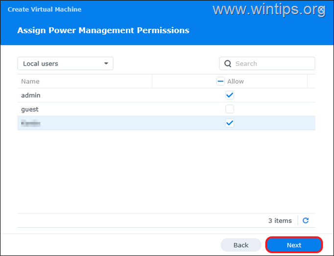Toggle the Allow header select-all checkbox

pyautogui.click(x=220, y=82)
